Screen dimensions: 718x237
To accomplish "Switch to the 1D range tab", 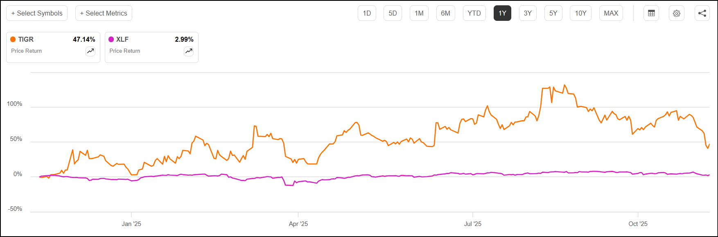I will pyautogui.click(x=367, y=13).
